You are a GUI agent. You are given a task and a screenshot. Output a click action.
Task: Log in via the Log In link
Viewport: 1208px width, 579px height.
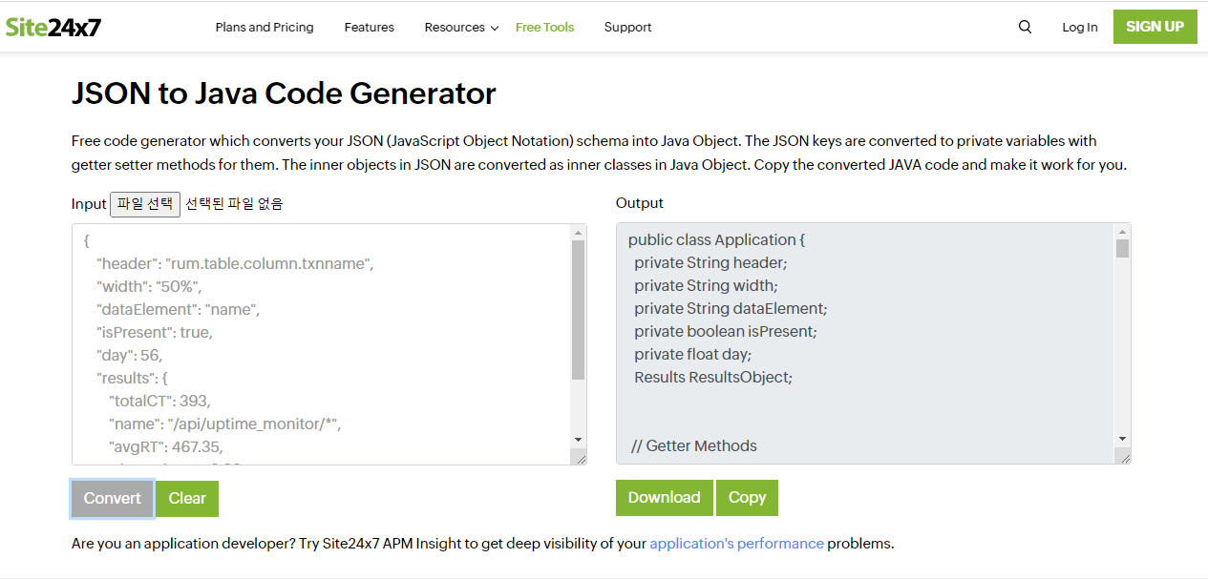pos(1080,27)
